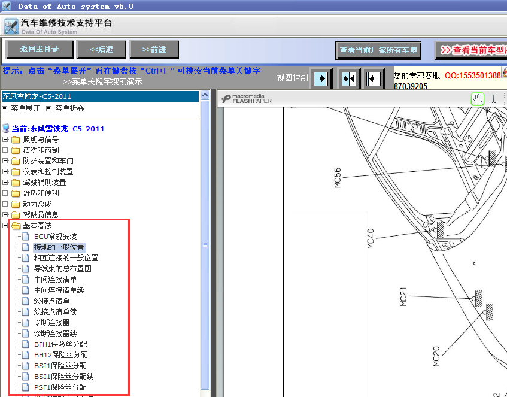
Task: Open the BSI1保险丝分配续 tree item
Action: (x=63, y=376)
